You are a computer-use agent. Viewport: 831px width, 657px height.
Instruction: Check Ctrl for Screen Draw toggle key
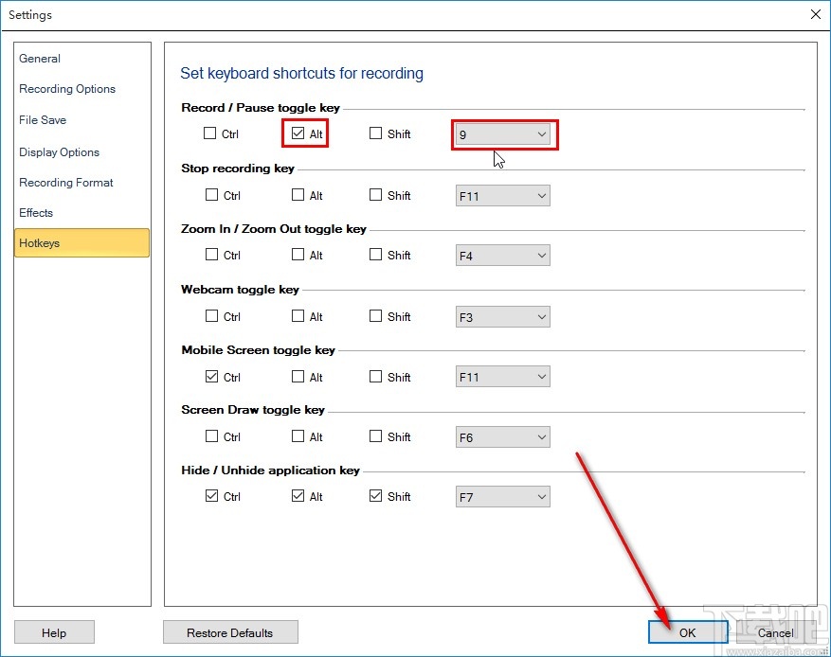[211, 436]
